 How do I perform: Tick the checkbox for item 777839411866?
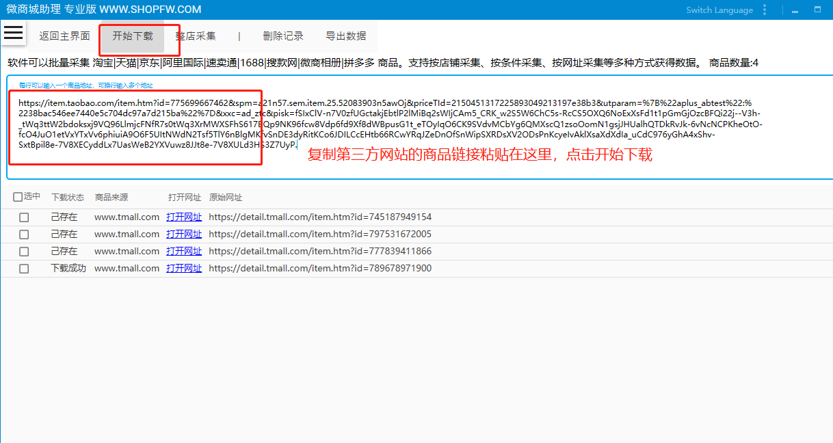point(24,252)
